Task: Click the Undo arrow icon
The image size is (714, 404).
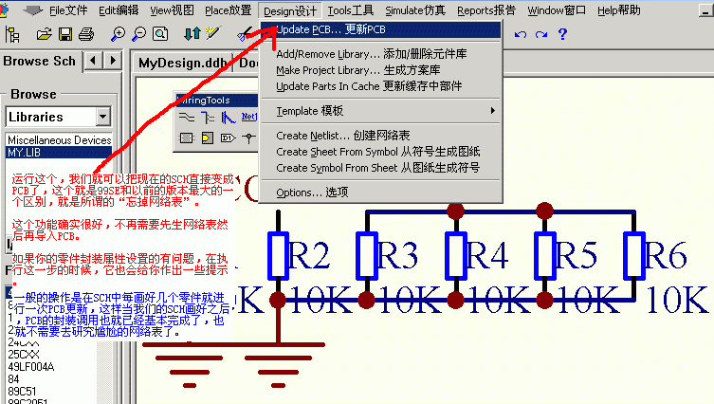Action: [x=521, y=35]
